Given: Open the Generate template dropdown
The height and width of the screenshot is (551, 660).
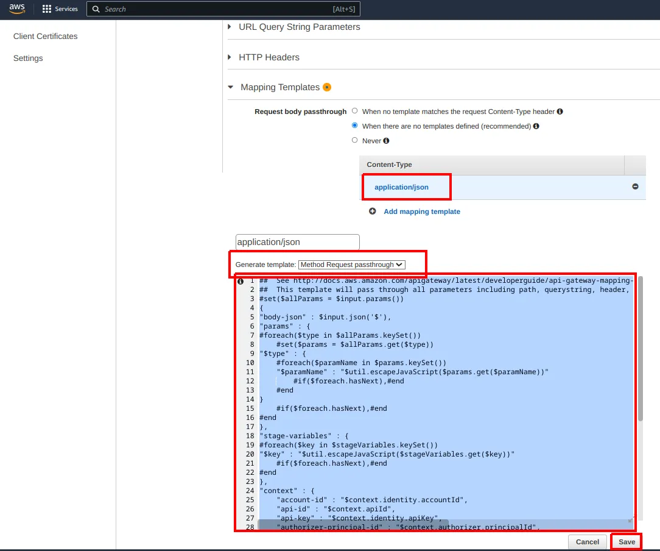Looking at the screenshot, I should pos(352,265).
